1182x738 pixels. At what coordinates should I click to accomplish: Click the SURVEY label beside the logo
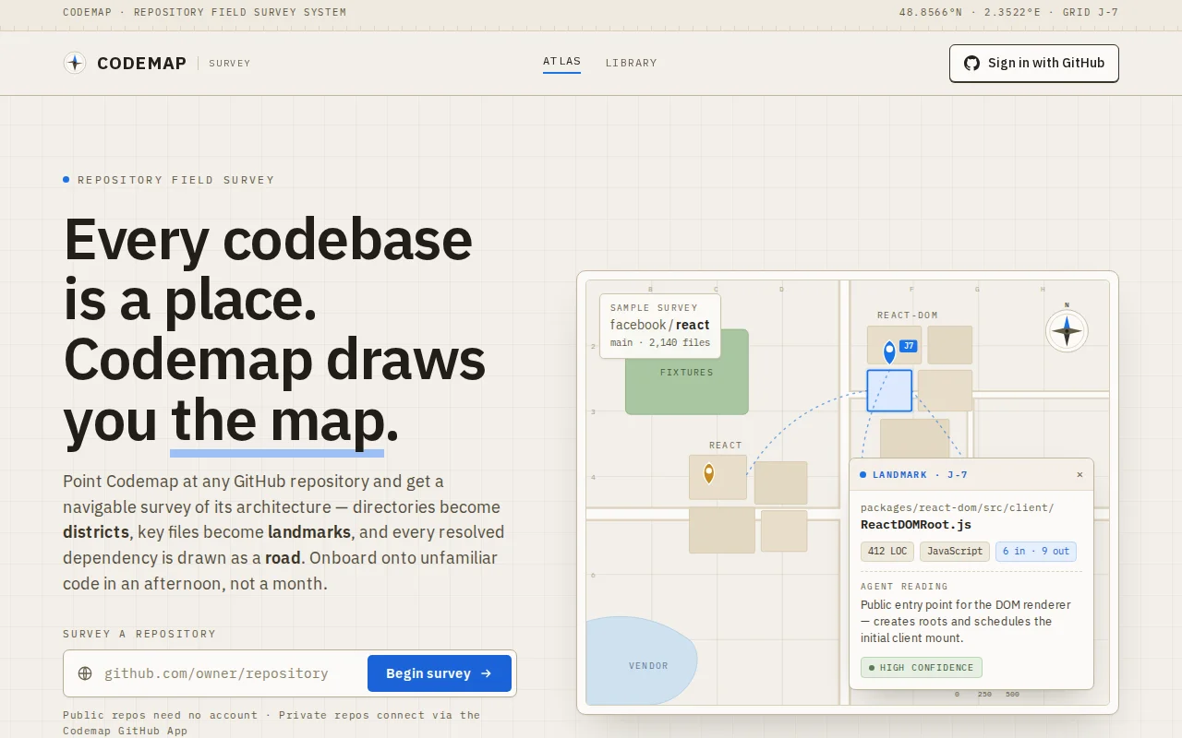230,64
